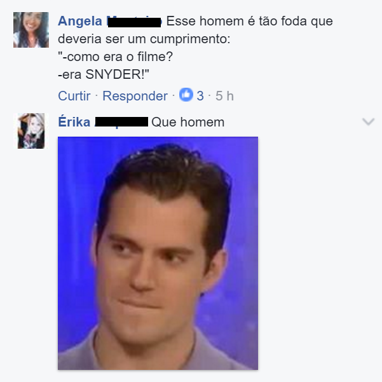The width and height of the screenshot is (382, 382).
Task: Click the "deveria ser um cumprimento:" text line
Action: click(x=144, y=39)
